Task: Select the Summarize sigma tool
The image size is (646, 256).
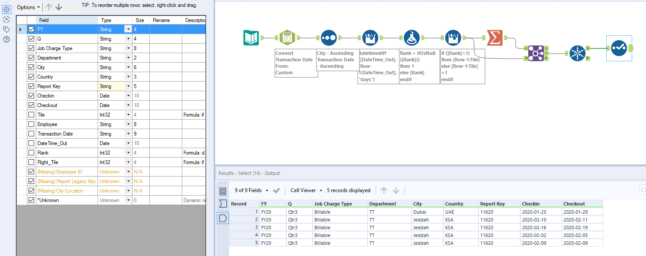Action: point(494,38)
